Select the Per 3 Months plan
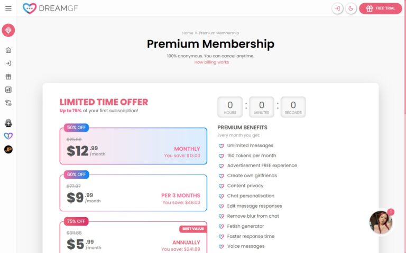This screenshot has width=406, height=253. coord(133,193)
